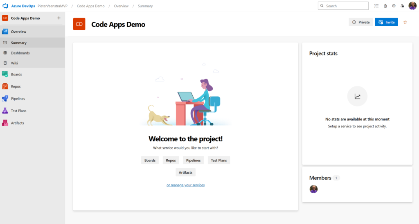Open 'or manage your services' link
Viewport: 419px width, 224px height.
185,185
